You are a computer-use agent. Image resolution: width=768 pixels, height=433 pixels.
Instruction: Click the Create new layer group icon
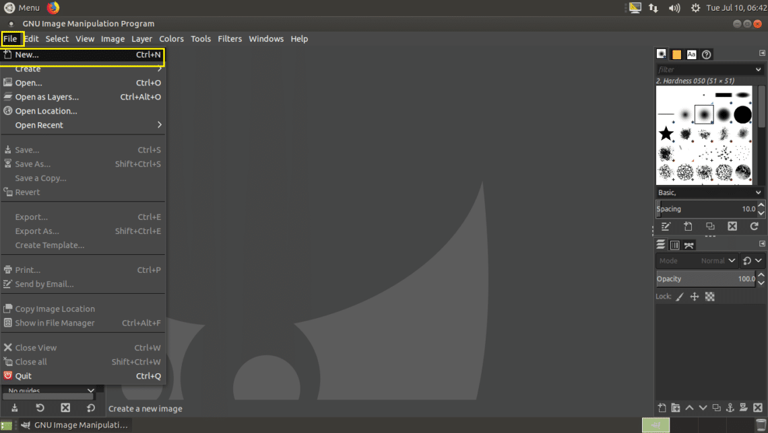click(x=676, y=407)
